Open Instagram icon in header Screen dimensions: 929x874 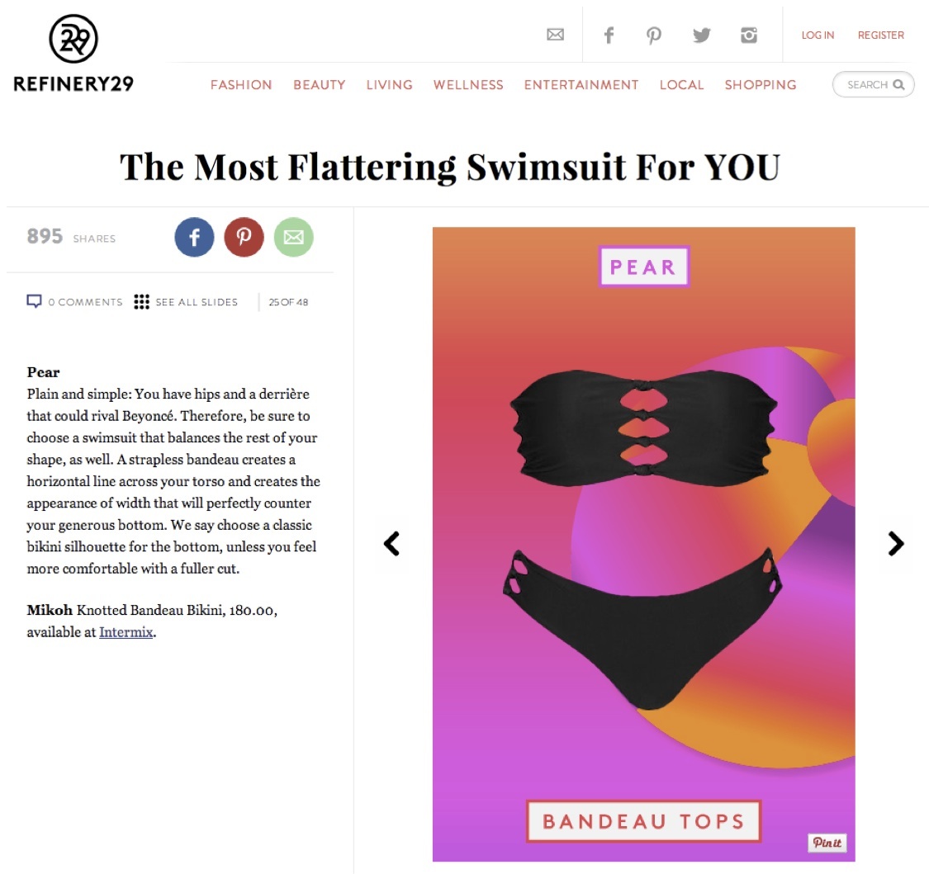749,35
